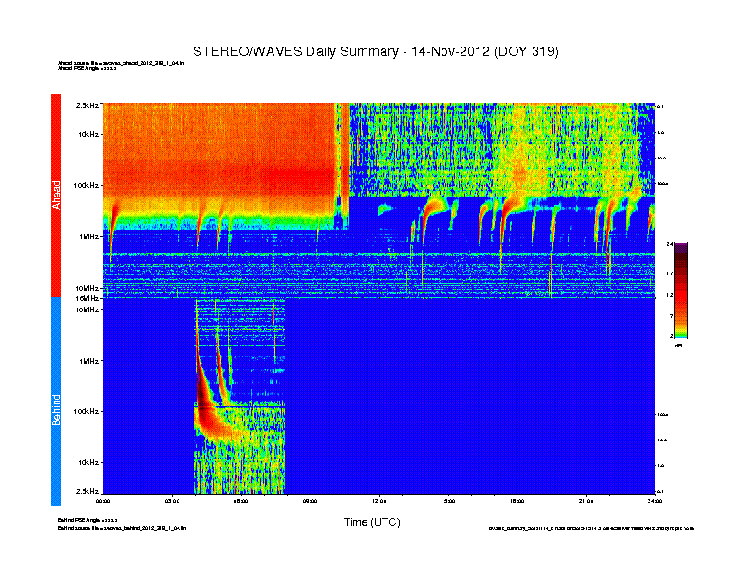Click the 24 value atop the color scale
This screenshot has width=752, height=581.
tap(670, 244)
